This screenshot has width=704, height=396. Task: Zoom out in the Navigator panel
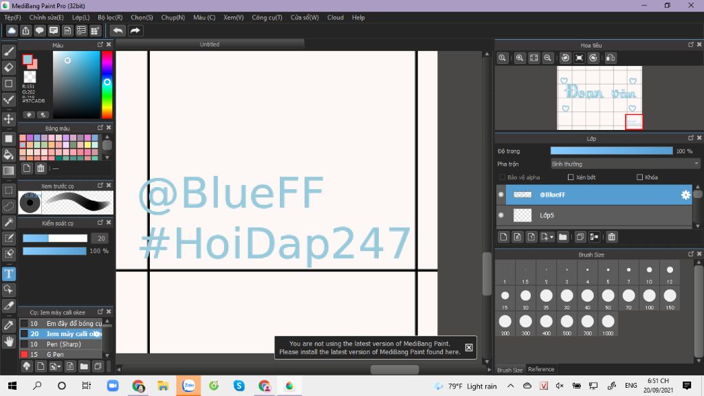pos(547,58)
